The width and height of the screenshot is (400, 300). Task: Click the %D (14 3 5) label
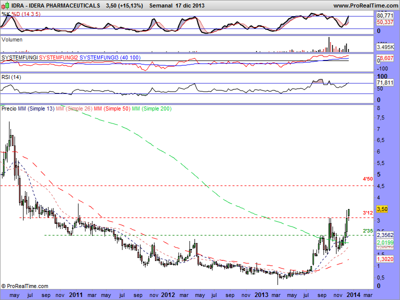coord(26,14)
